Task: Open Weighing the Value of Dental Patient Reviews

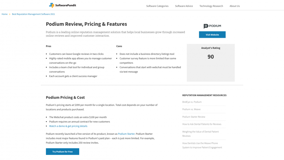Action: point(201,134)
